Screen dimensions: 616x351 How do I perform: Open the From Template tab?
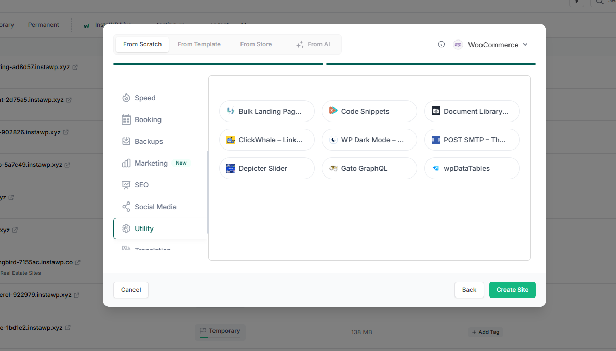199,44
